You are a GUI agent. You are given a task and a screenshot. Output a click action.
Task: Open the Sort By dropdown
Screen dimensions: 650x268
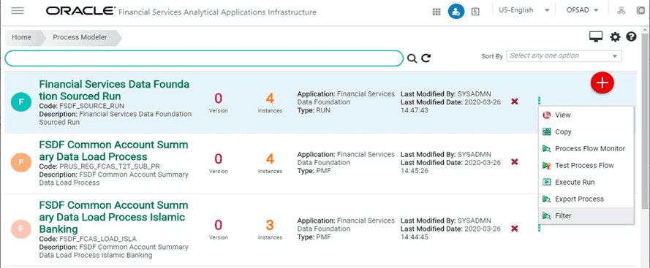coord(564,56)
